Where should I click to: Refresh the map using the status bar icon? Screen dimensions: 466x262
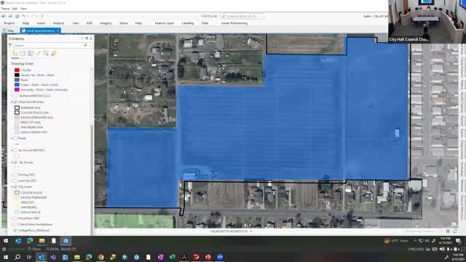point(454,231)
